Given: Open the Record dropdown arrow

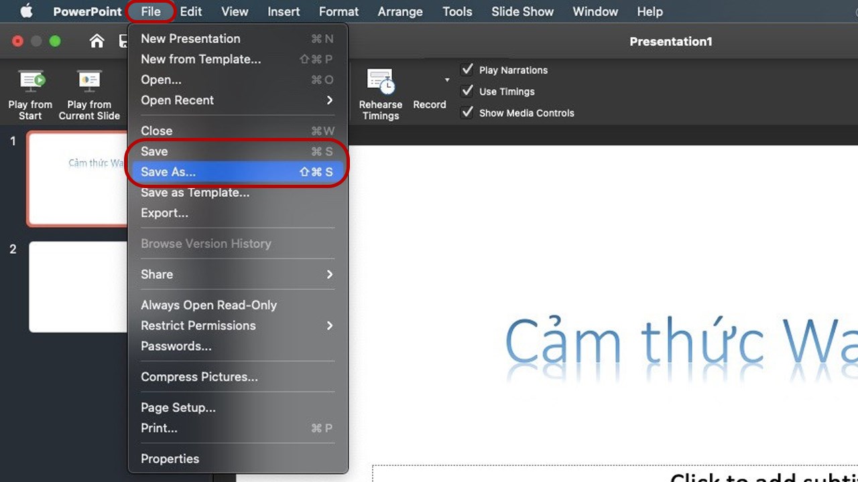Looking at the screenshot, I should (x=447, y=80).
